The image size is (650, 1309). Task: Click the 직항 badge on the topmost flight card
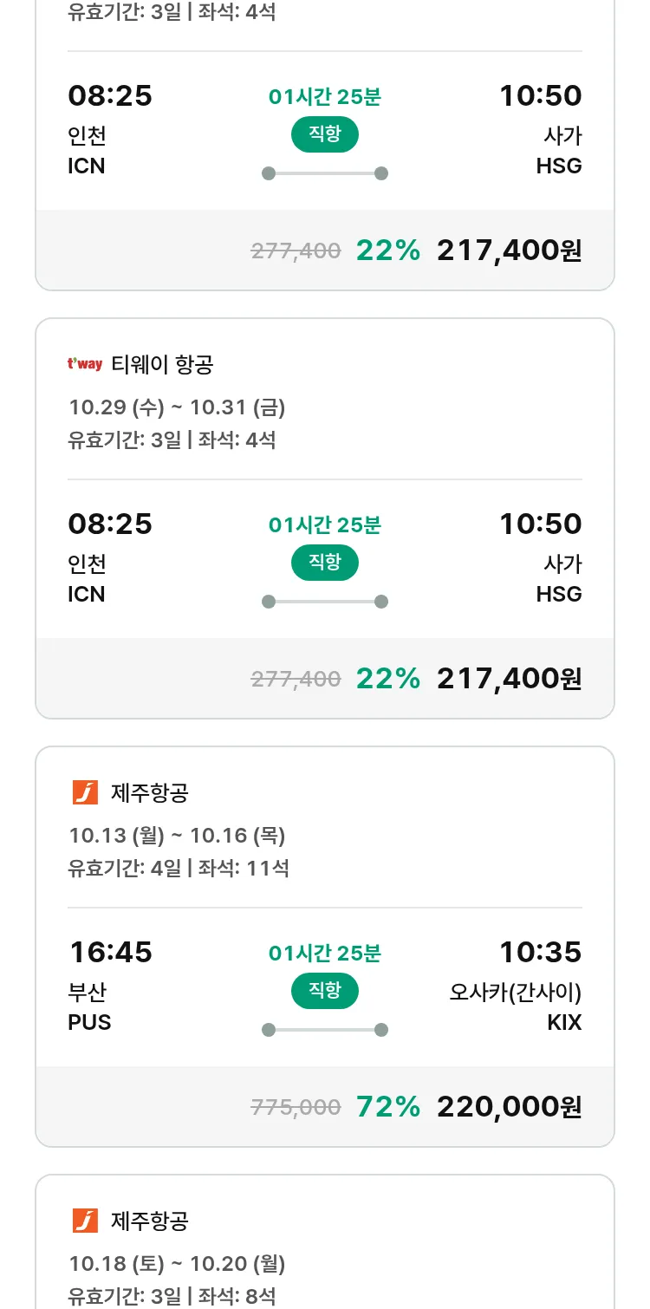tap(324, 134)
